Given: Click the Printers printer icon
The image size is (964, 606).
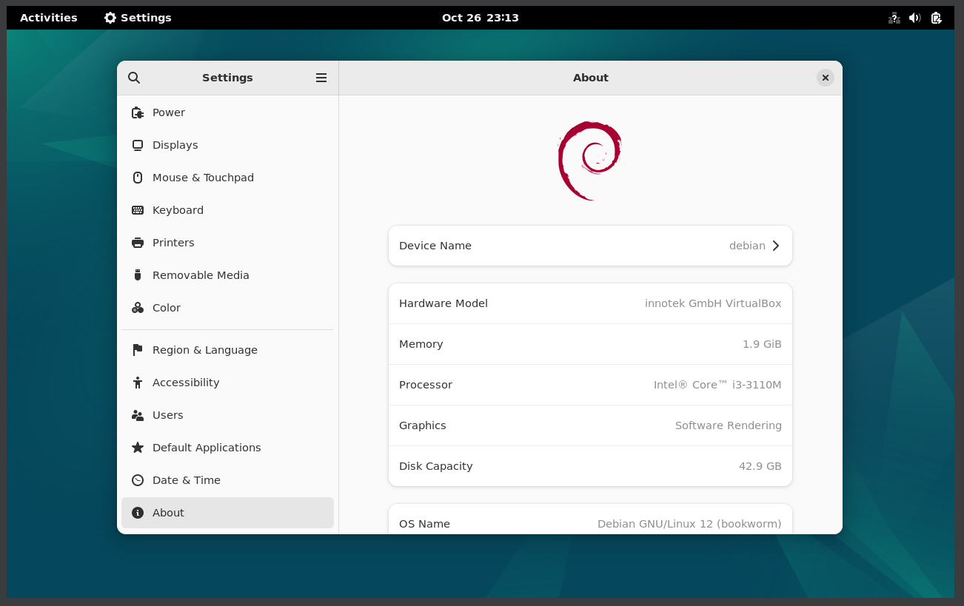Looking at the screenshot, I should (x=137, y=243).
